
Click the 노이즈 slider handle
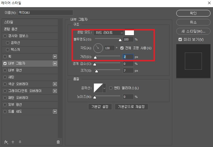[x=95, y=98]
